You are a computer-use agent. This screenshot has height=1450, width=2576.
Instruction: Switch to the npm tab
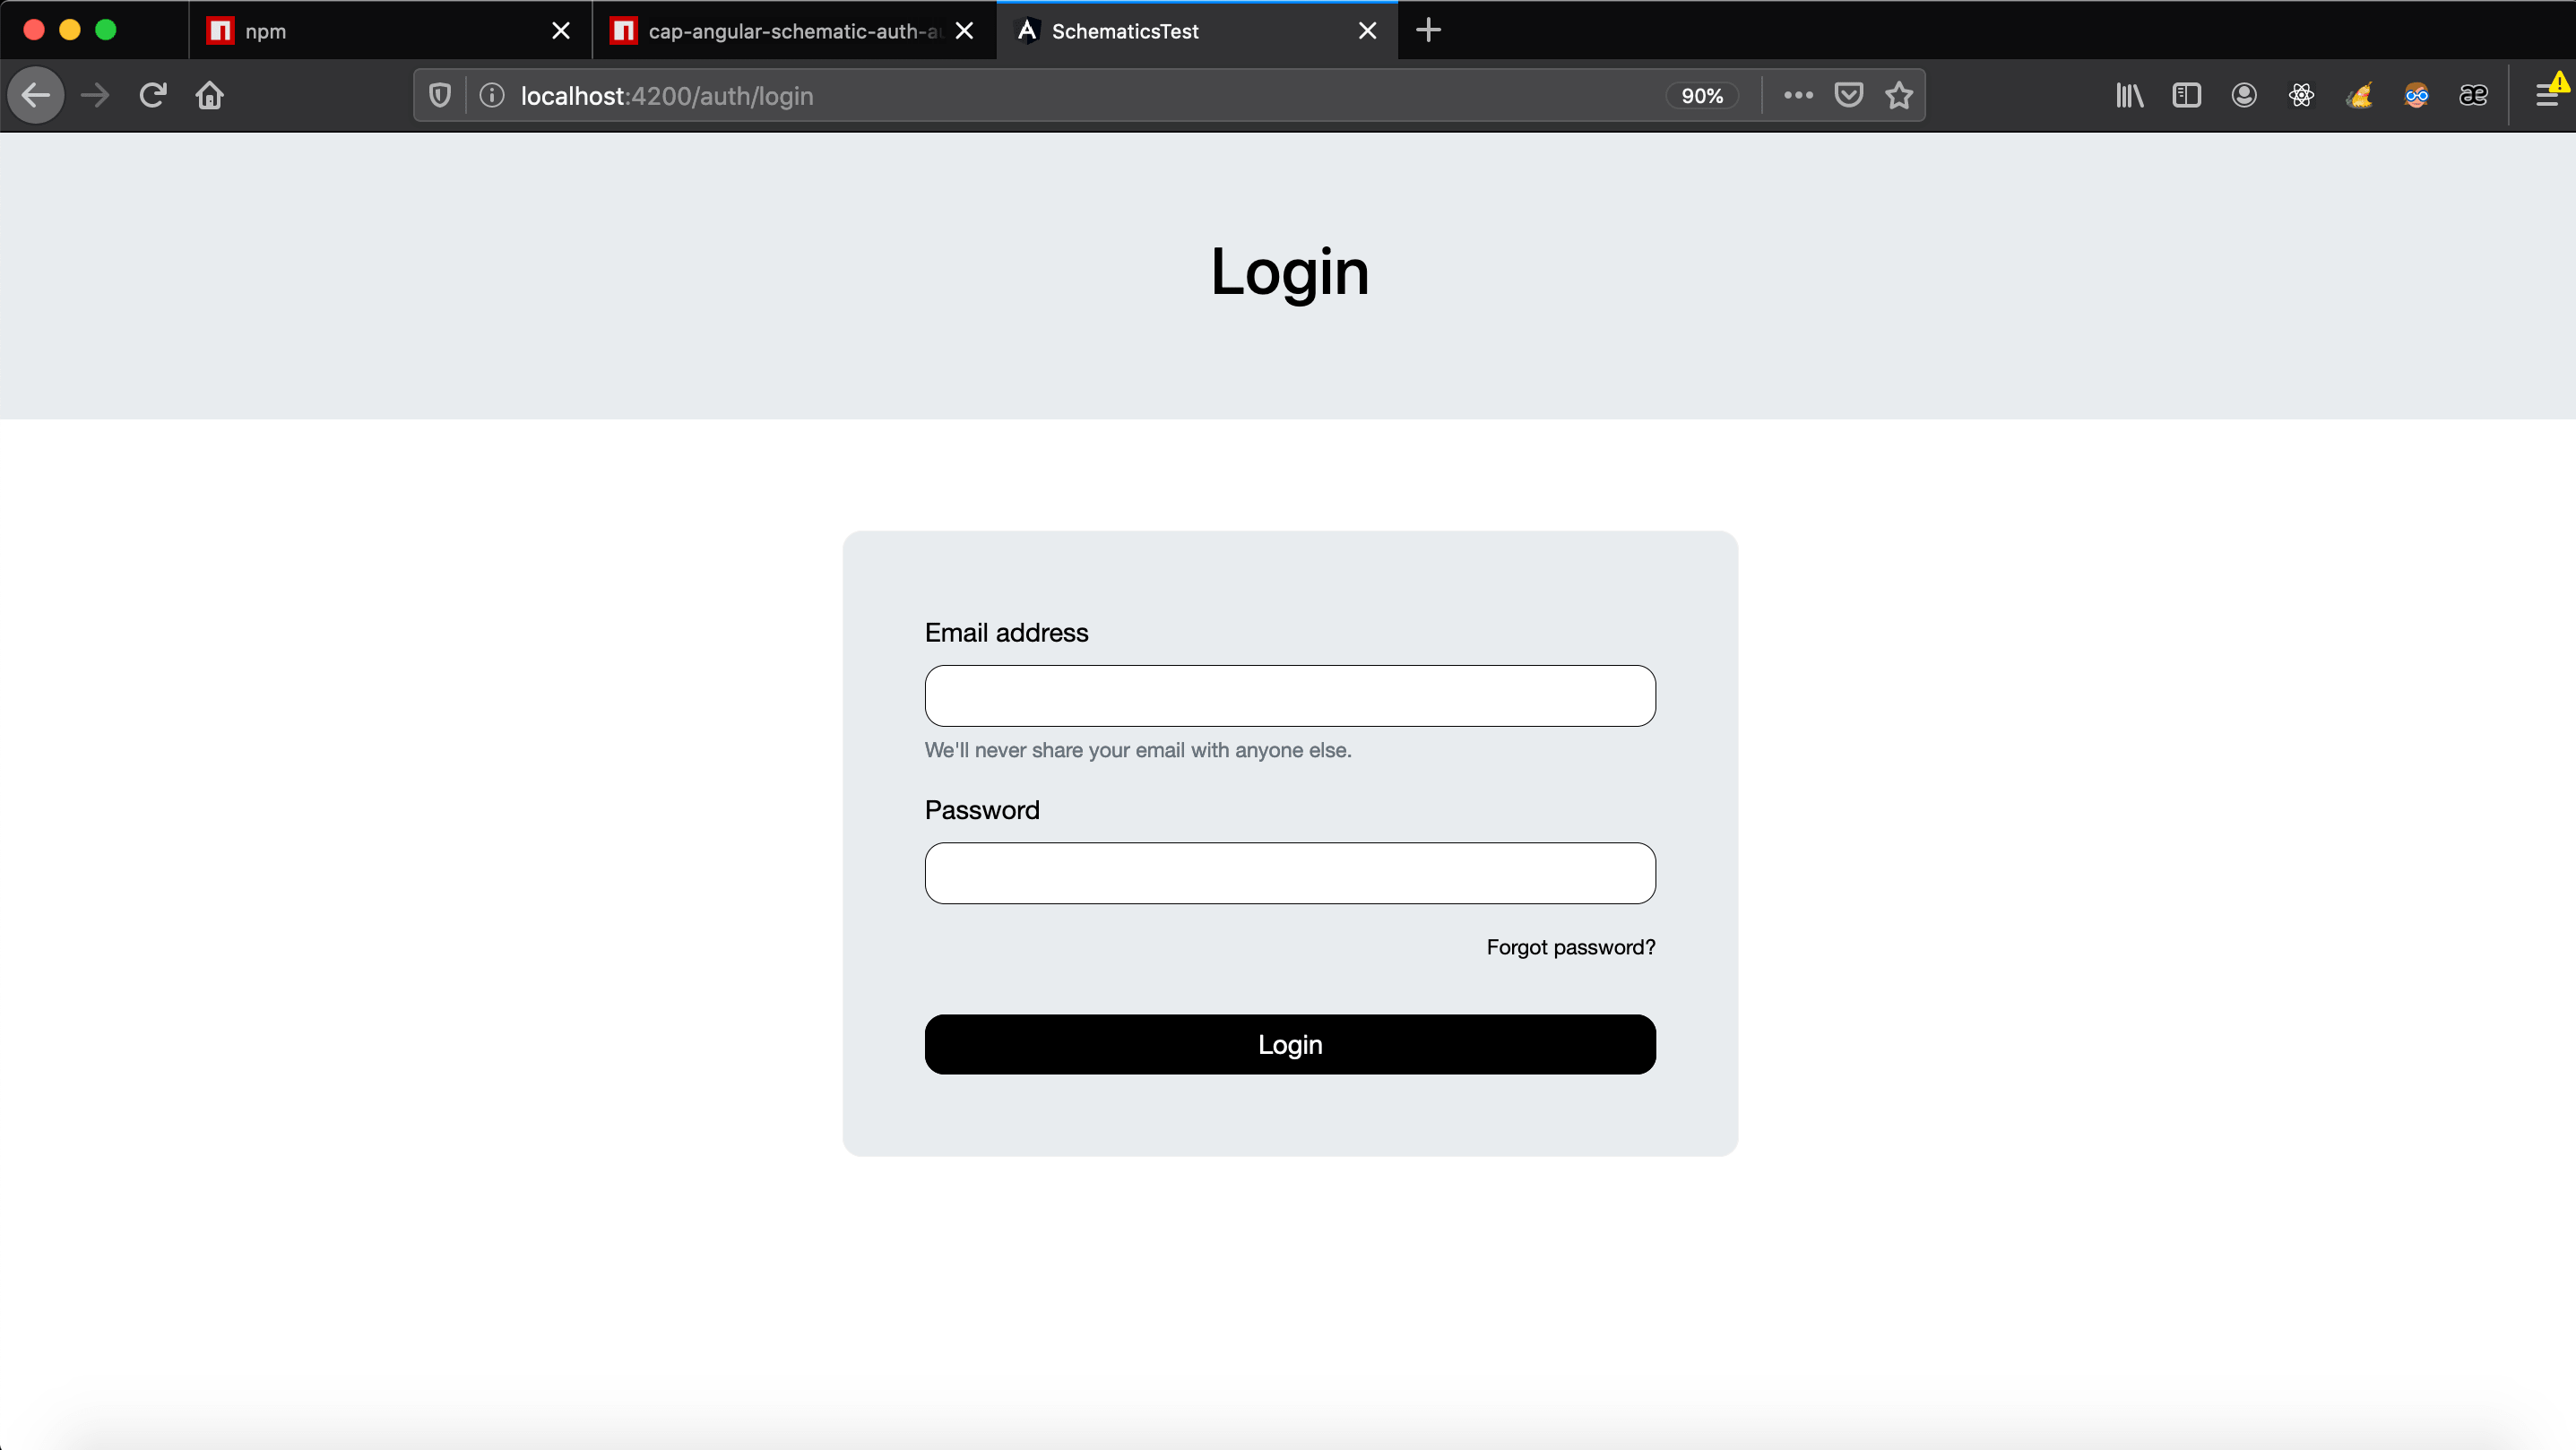pyautogui.click(x=380, y=31)
